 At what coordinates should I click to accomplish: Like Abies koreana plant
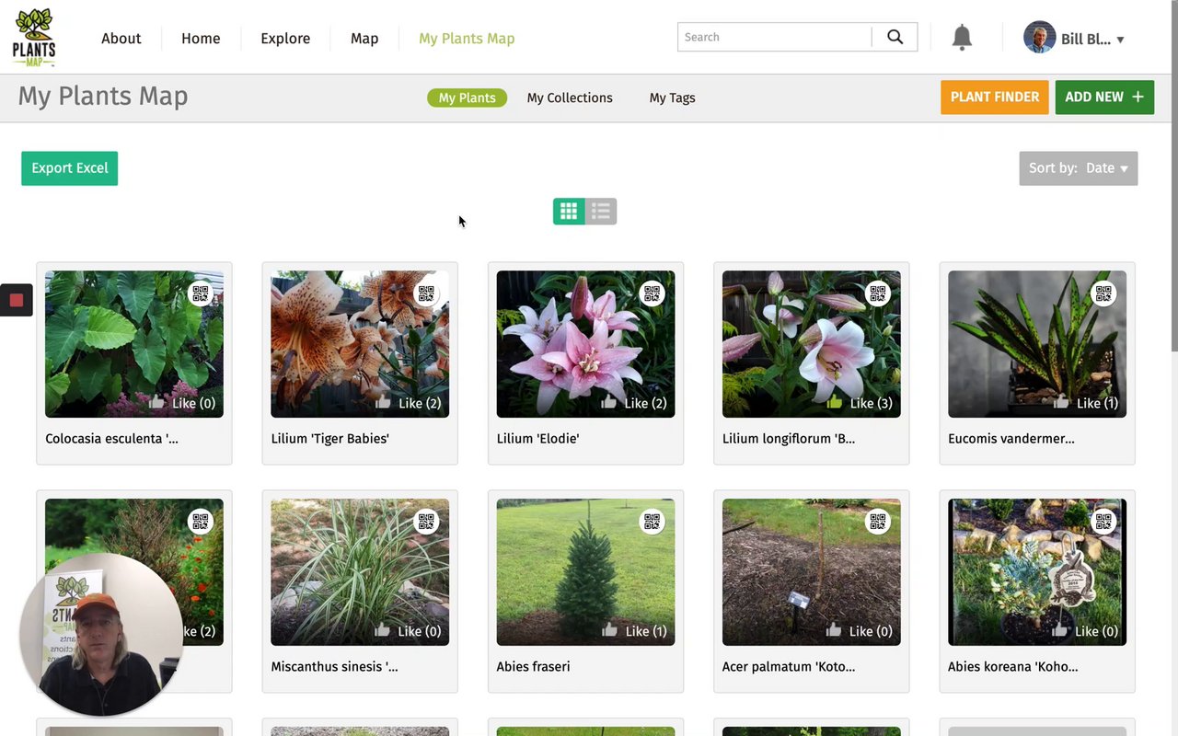pyautogui.click(x=1084, y=631)
